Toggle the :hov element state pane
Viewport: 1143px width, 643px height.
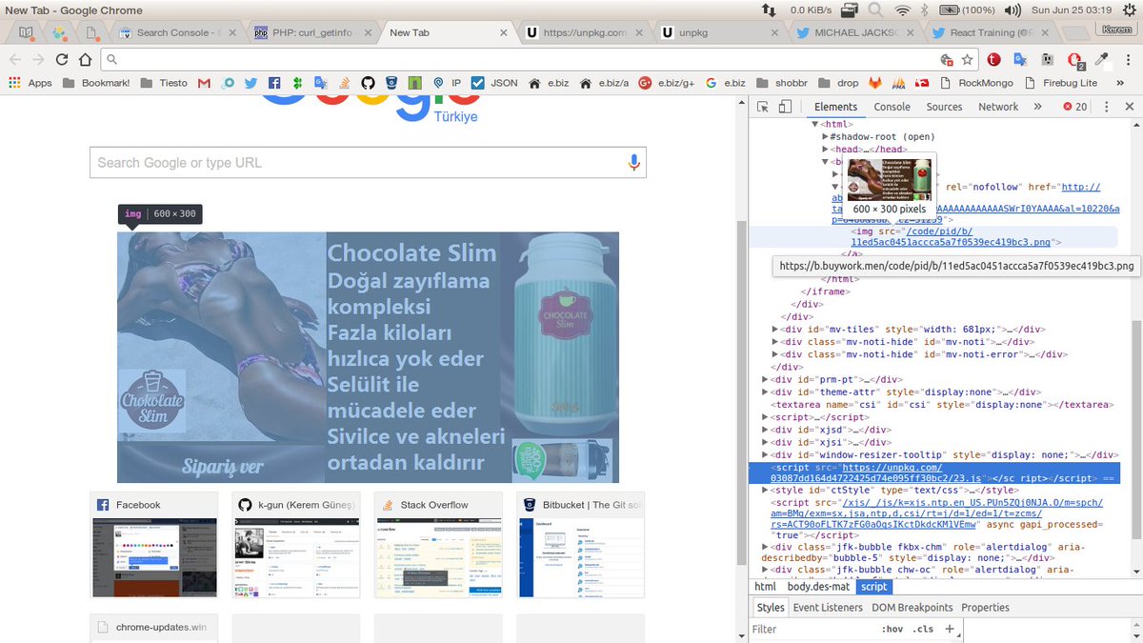coord(892,629)
